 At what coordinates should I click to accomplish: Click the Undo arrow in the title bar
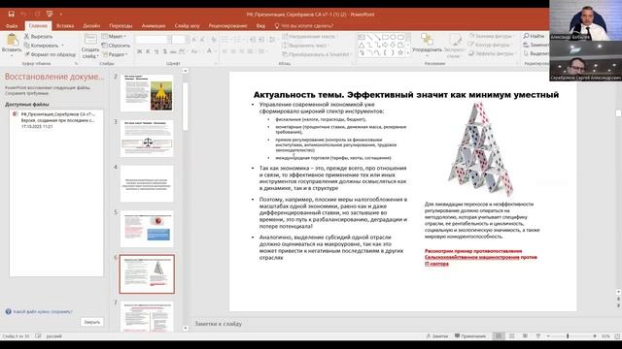23,14
